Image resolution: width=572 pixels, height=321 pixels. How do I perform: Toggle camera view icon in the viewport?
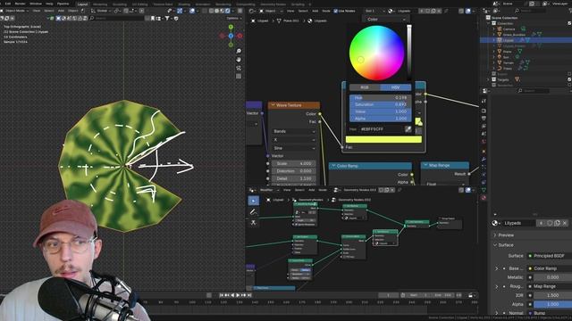pyautogui.click(x=239, y=68)
